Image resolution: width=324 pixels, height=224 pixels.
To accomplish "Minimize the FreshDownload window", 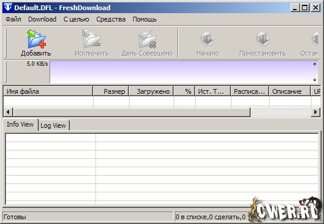I will (295, 8).
